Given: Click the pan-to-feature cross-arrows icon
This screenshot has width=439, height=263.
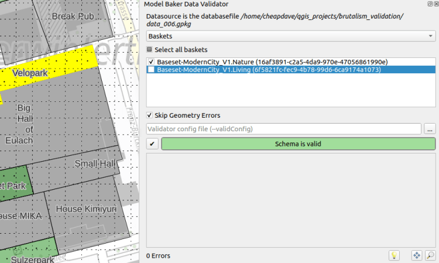Looking at the screenshot, I should pos(417,255).
